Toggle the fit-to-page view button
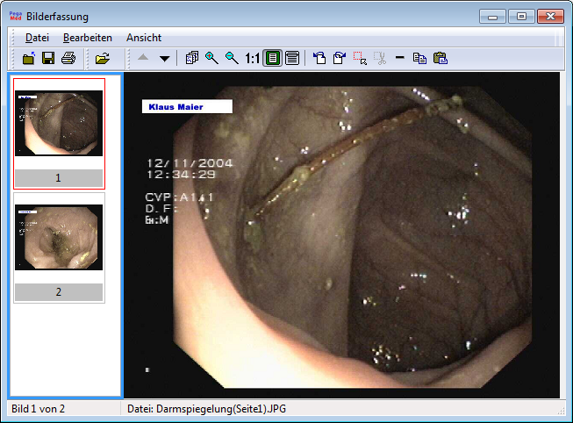This screenshot has height=423, width=573. [272, 59]
